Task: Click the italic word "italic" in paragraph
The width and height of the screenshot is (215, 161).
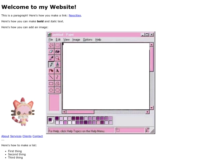Action: [x=54, y=21]
